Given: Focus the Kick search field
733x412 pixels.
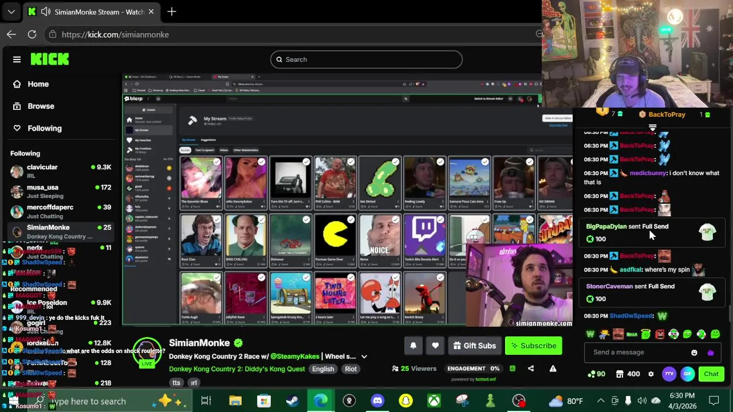Looking at the screenshot, I should (366, 60).
